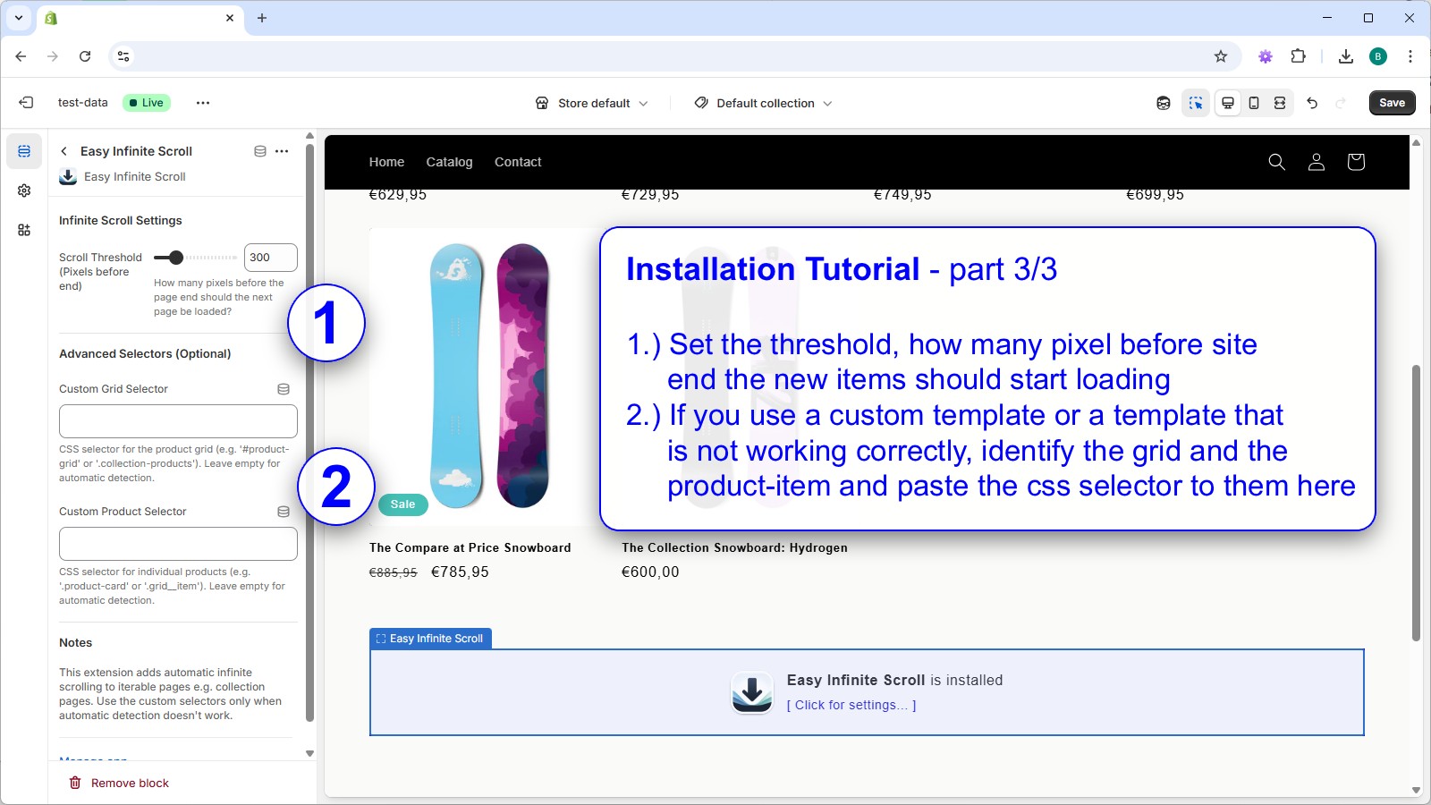This screenshot has width=1431, height=805.
Task: Undo the last change
Action: pos(1311,103)
